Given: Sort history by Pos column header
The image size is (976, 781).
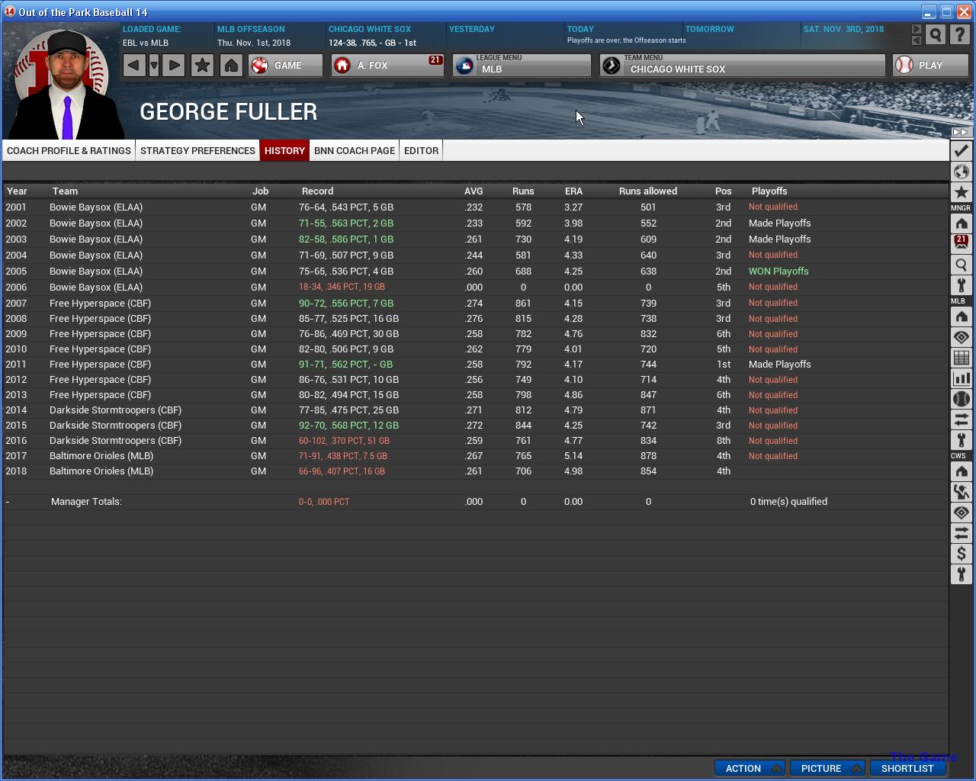Looking at the screenshot, I should (723, 191).
